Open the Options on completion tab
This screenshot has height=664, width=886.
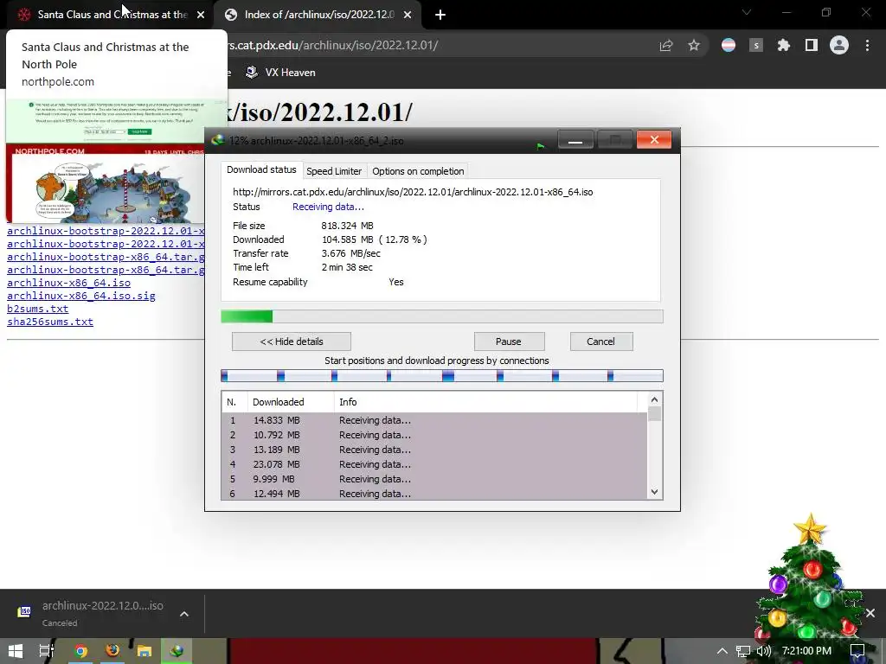418,171
